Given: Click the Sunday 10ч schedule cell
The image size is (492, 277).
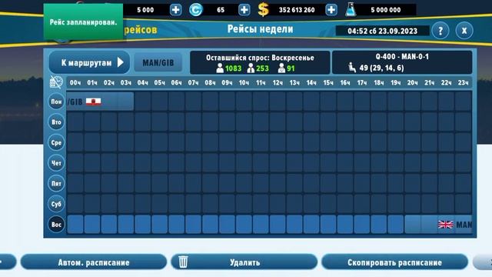Looking at the screenshot, I should click(244, 225).
